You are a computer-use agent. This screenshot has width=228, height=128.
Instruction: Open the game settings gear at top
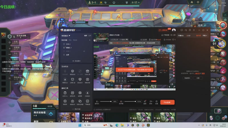pyautogui.click(x=198, y=2)
